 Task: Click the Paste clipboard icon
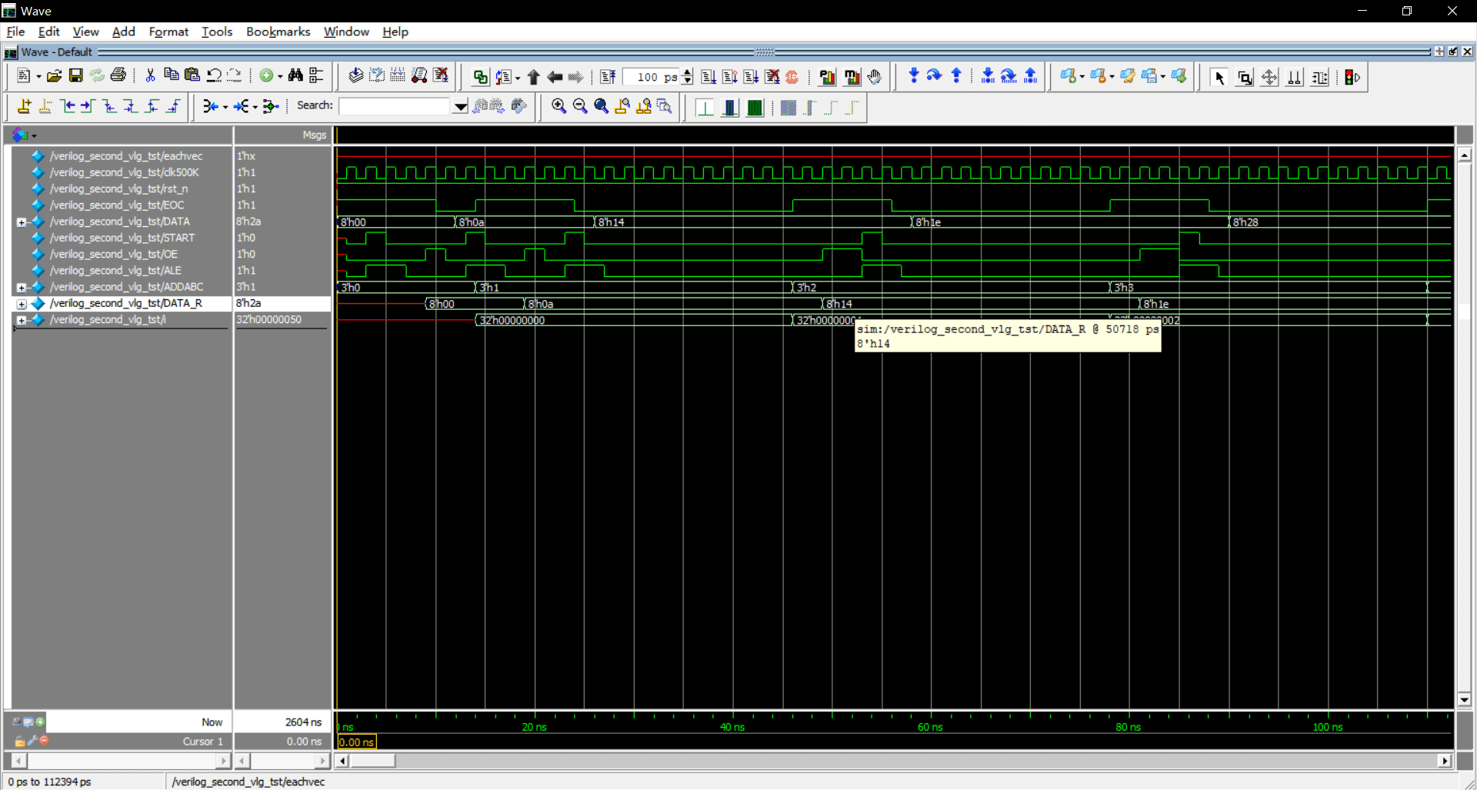(192, 76)
